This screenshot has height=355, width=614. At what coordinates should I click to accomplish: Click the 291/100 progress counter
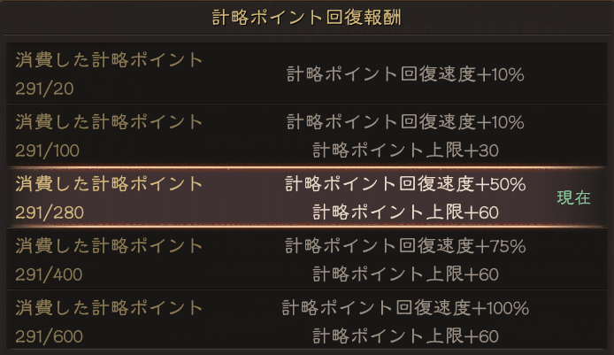48,150
